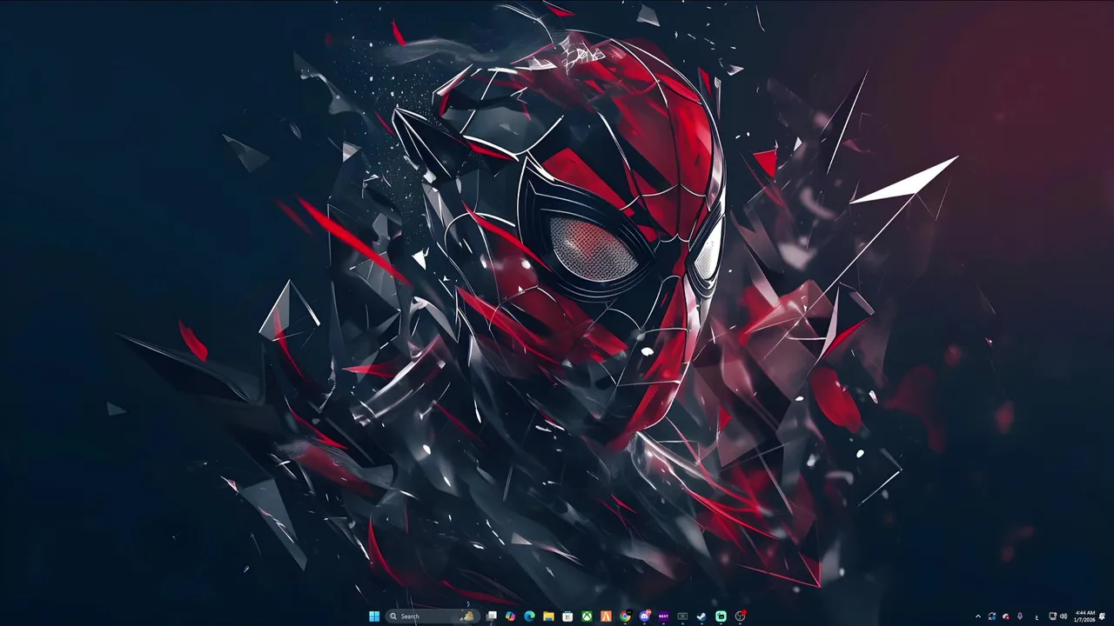This screenshot has height=626, width=1114.
Task: Open File Explorer folder icon
Action: (x=548, y=616)
